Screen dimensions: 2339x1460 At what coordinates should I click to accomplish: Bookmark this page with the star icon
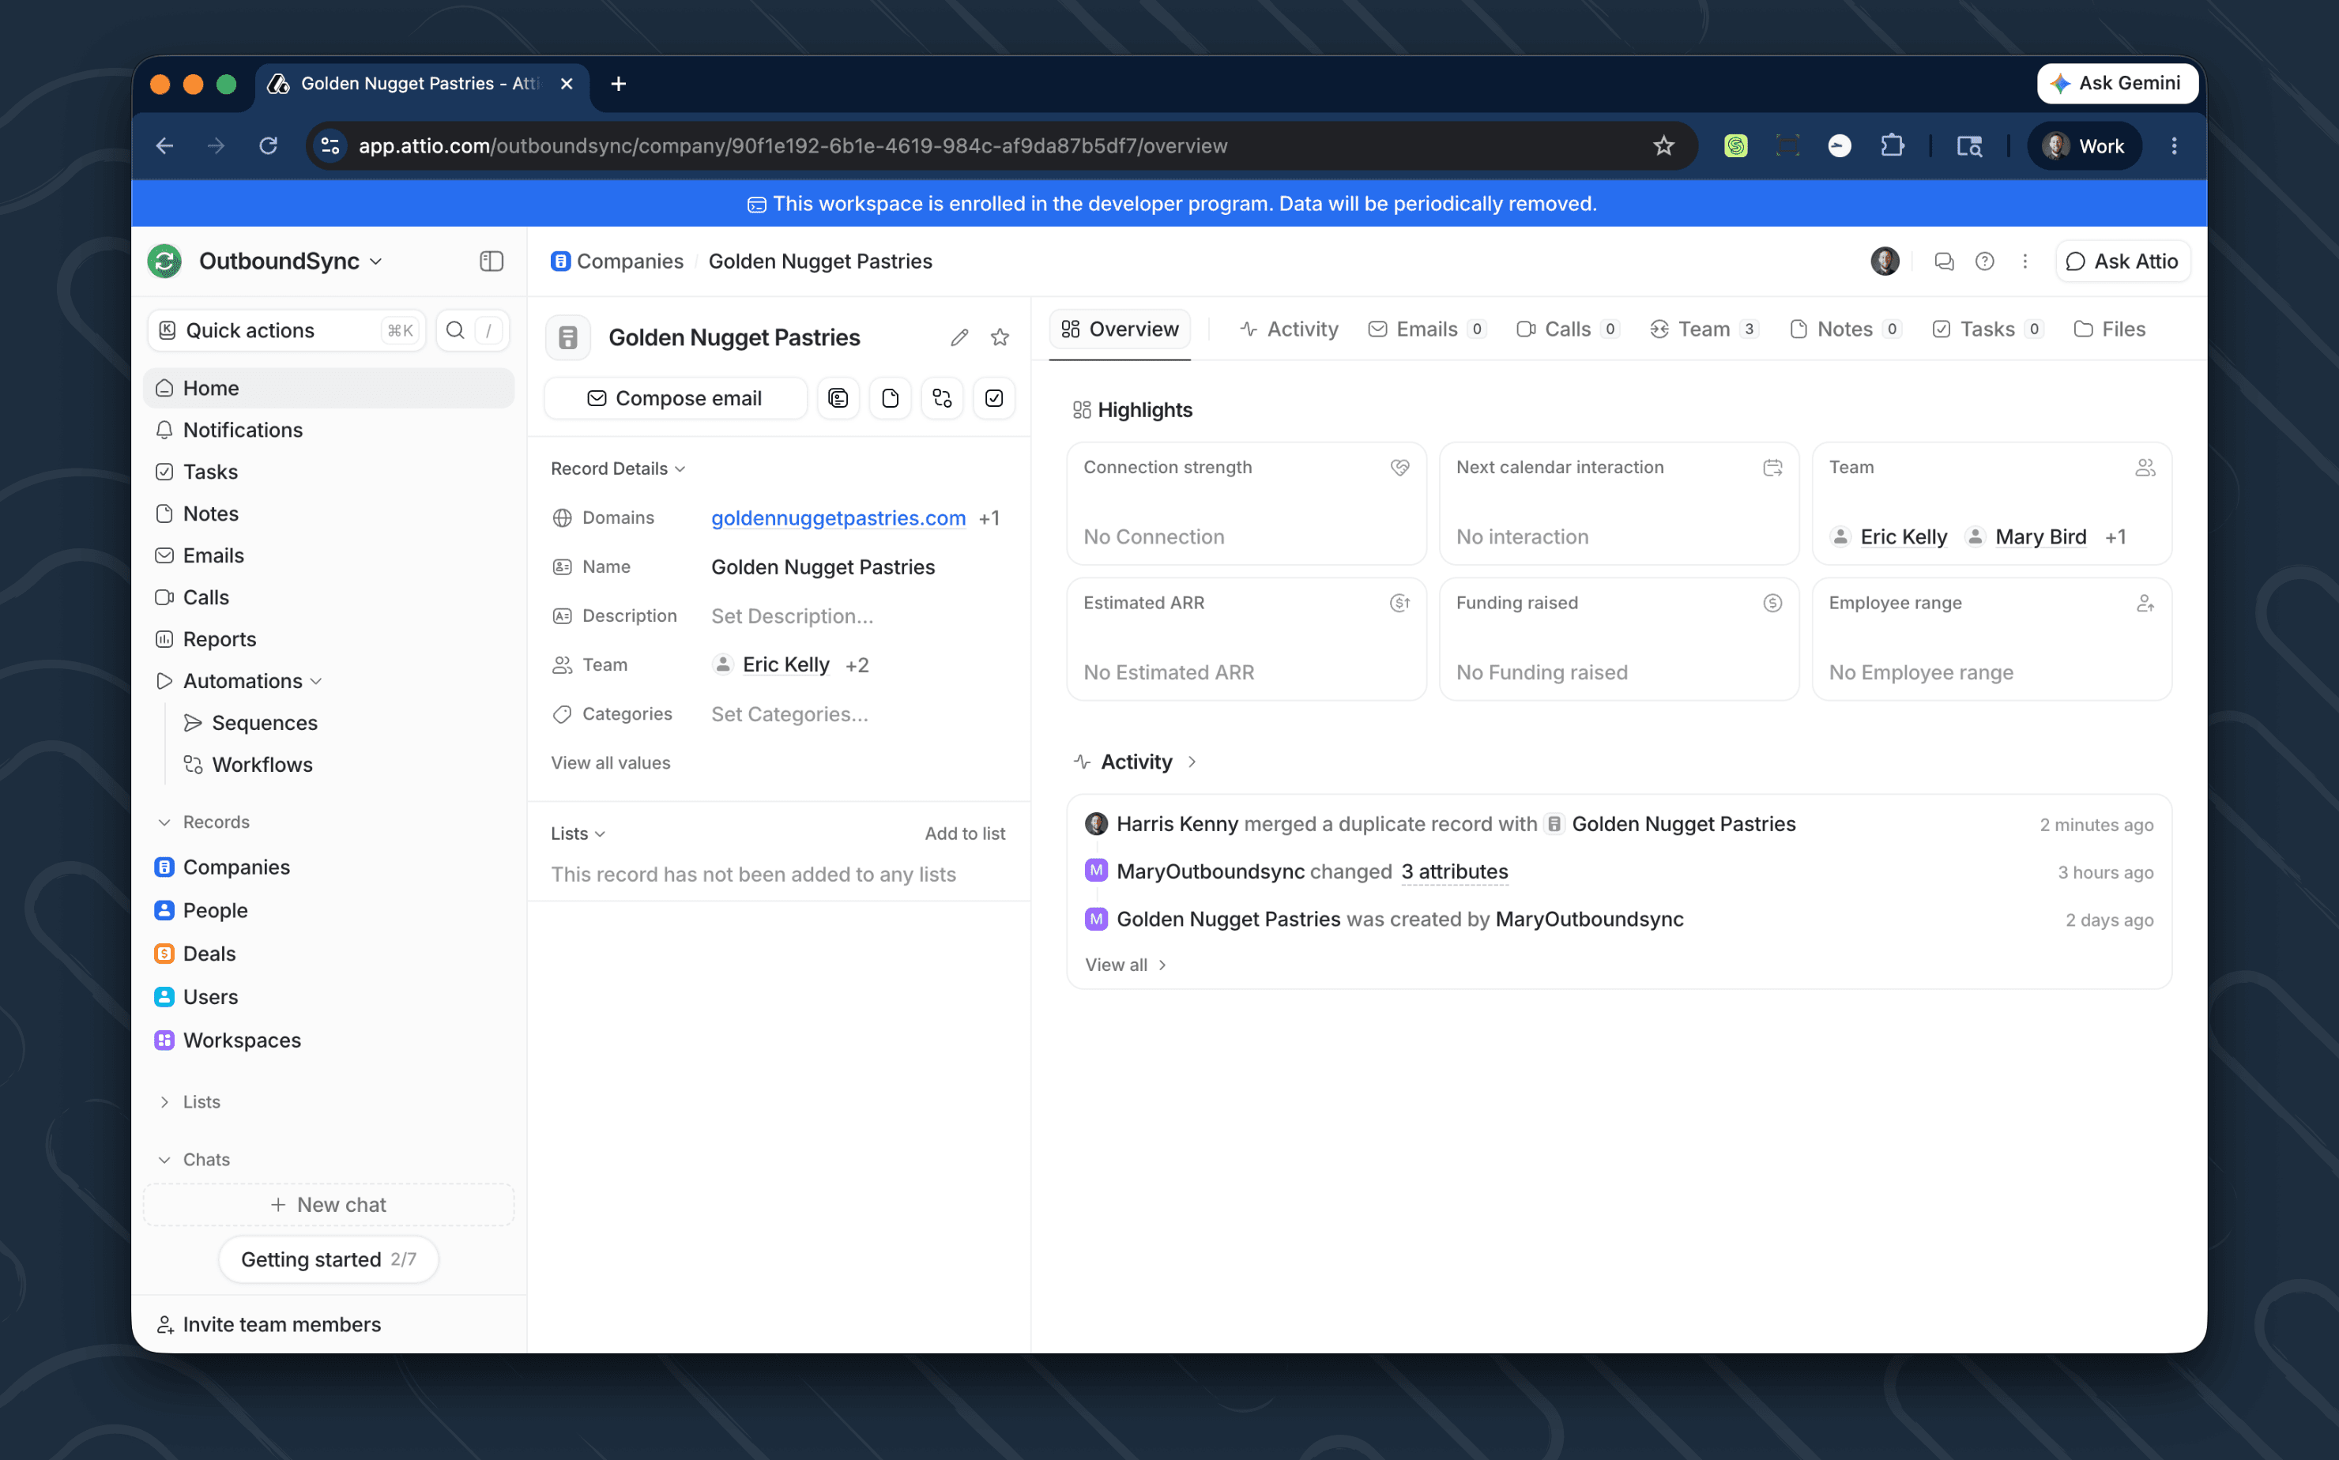(1663, 146)
